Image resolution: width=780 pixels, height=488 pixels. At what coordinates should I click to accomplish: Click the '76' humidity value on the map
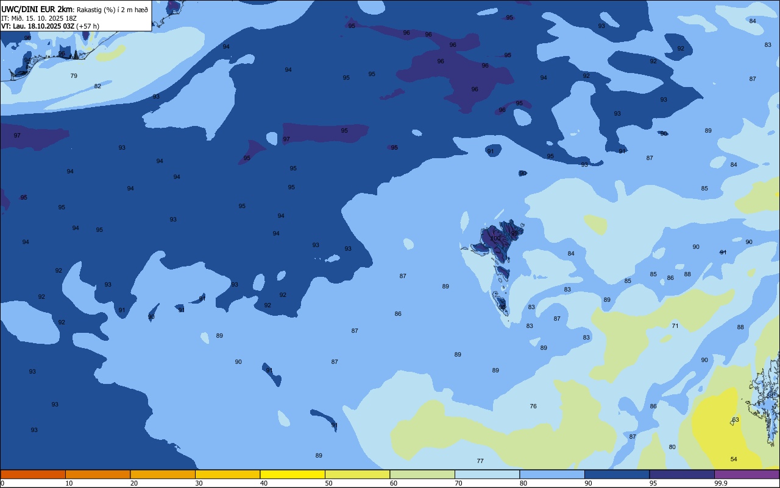click(x=533, y=406)
